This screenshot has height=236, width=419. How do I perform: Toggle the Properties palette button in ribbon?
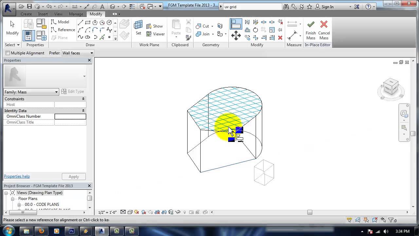click(x=28, y=35)
